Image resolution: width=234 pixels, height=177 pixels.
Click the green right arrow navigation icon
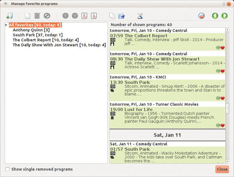224,16
